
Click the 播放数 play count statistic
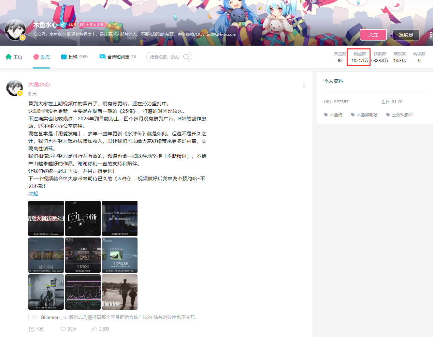[400, 57]
